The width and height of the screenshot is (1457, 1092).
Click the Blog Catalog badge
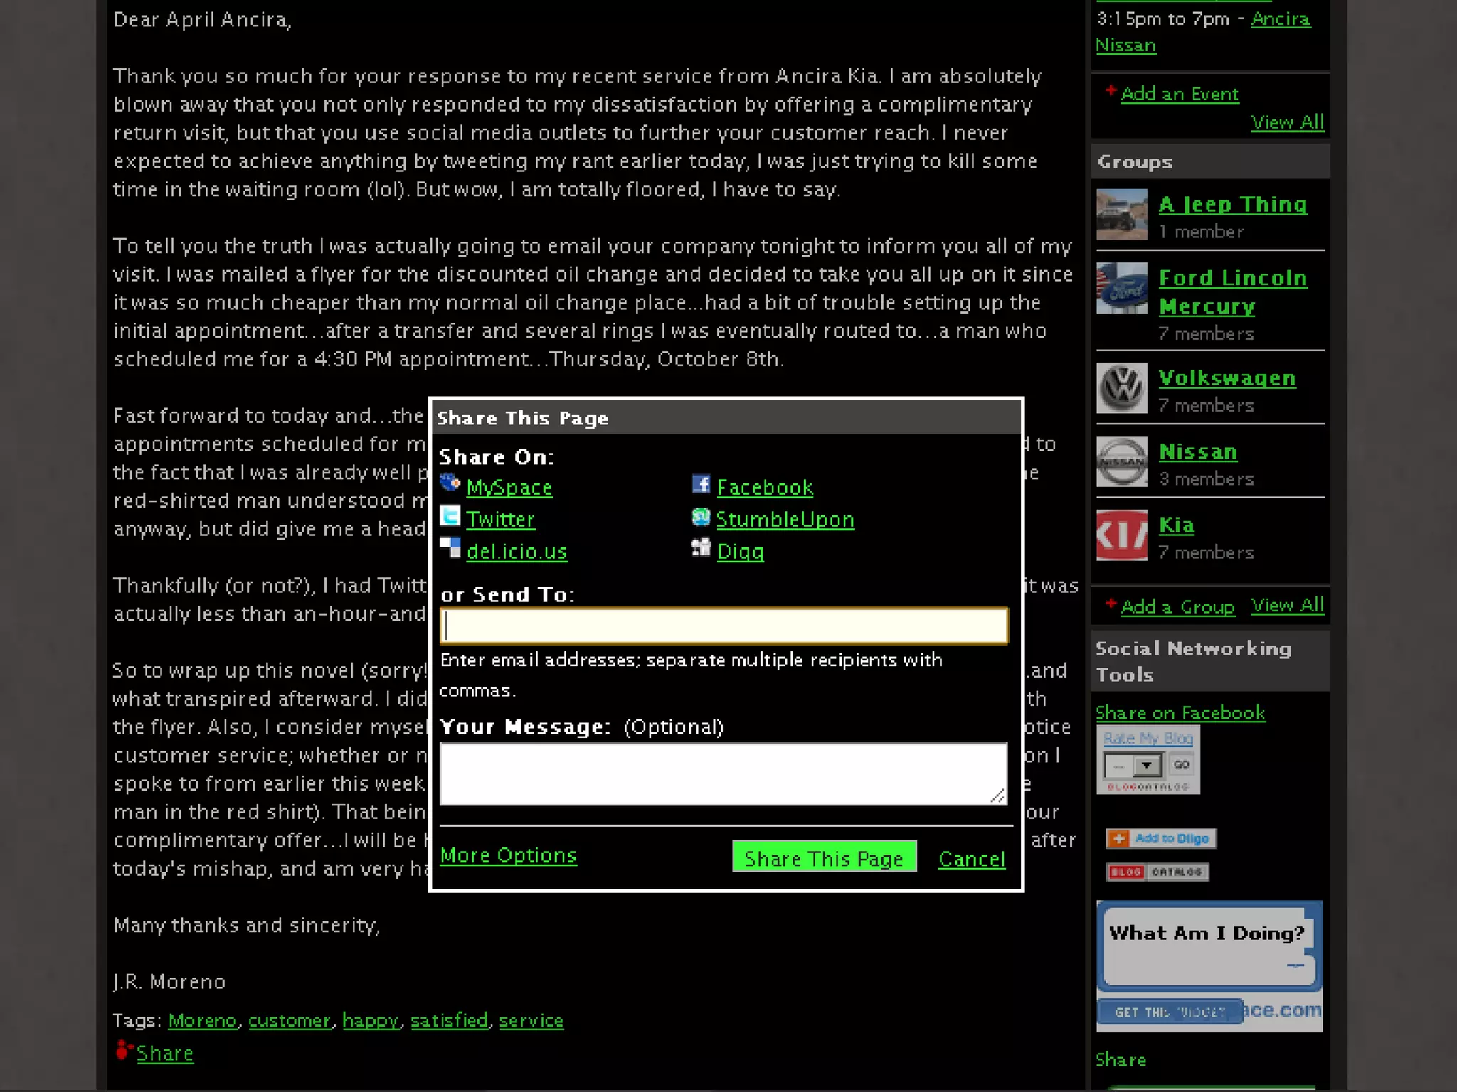click(x=1157, y=872)
